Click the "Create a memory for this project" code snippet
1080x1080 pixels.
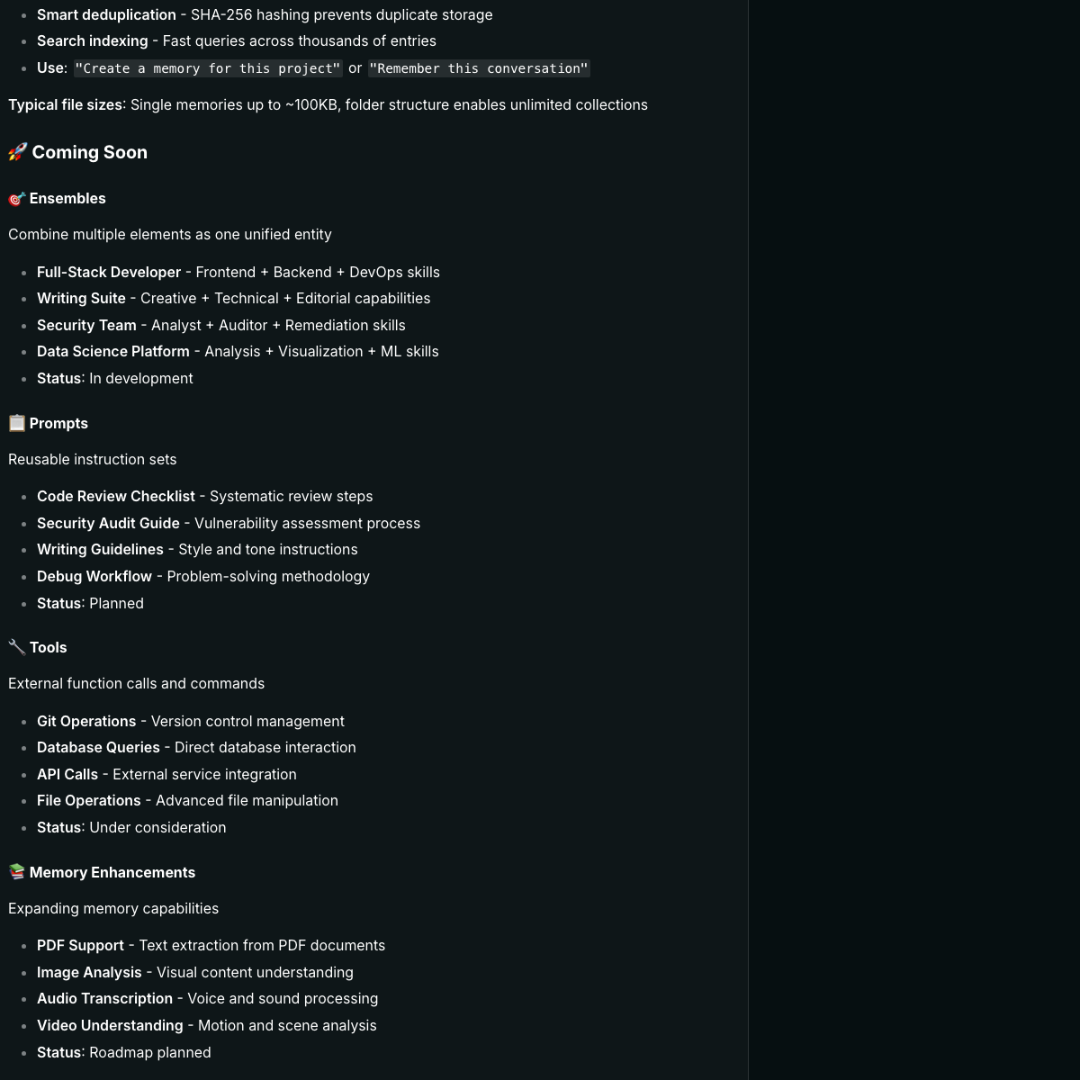[208, 68]
